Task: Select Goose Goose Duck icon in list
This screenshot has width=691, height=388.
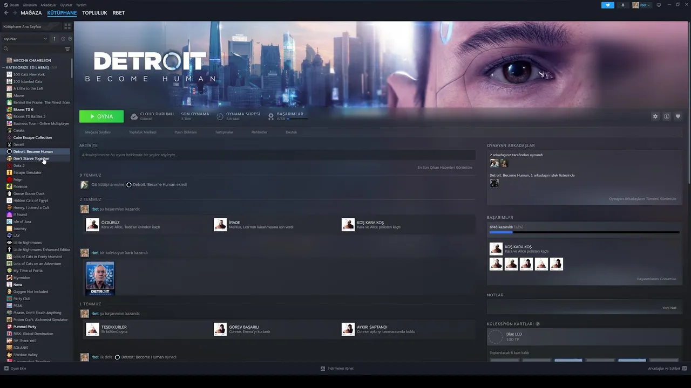Action: [9, 193]
